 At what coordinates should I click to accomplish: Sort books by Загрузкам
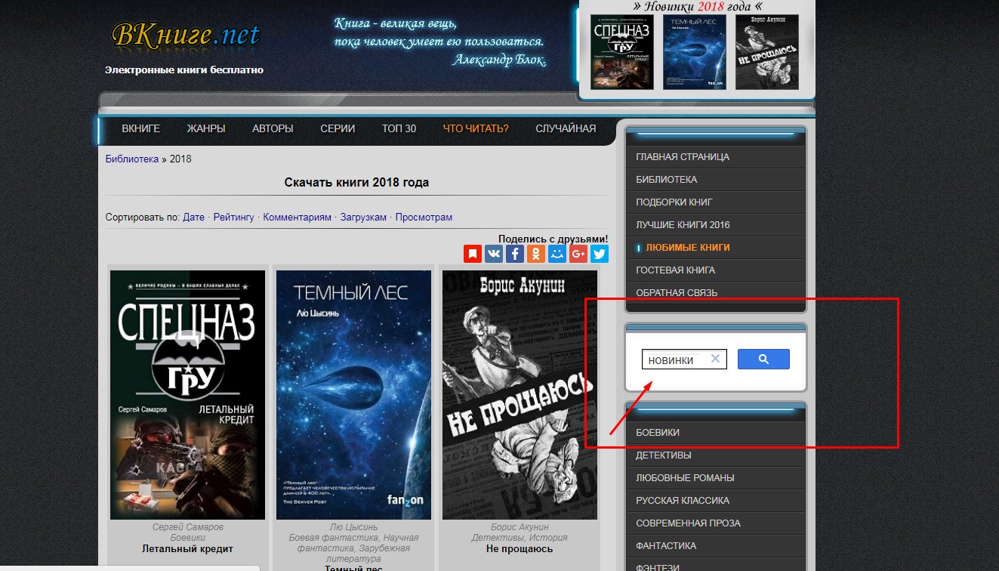tap(363, 217)
